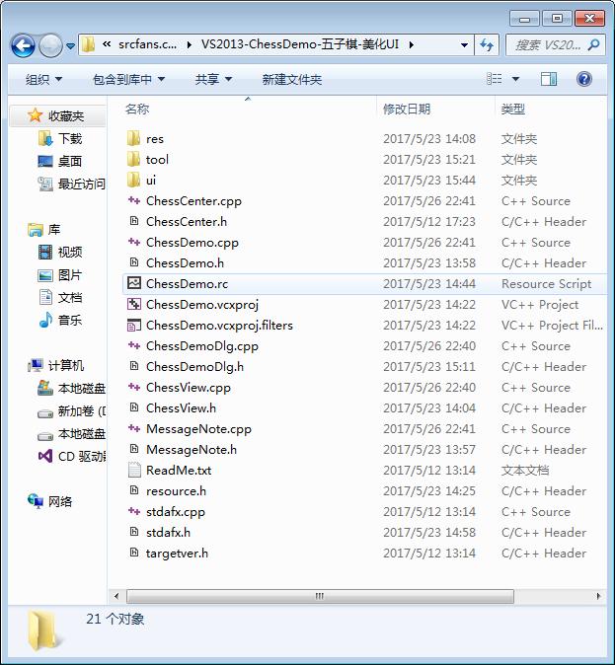
Task: Click the targetver.h file name
Action: [177, 554]
